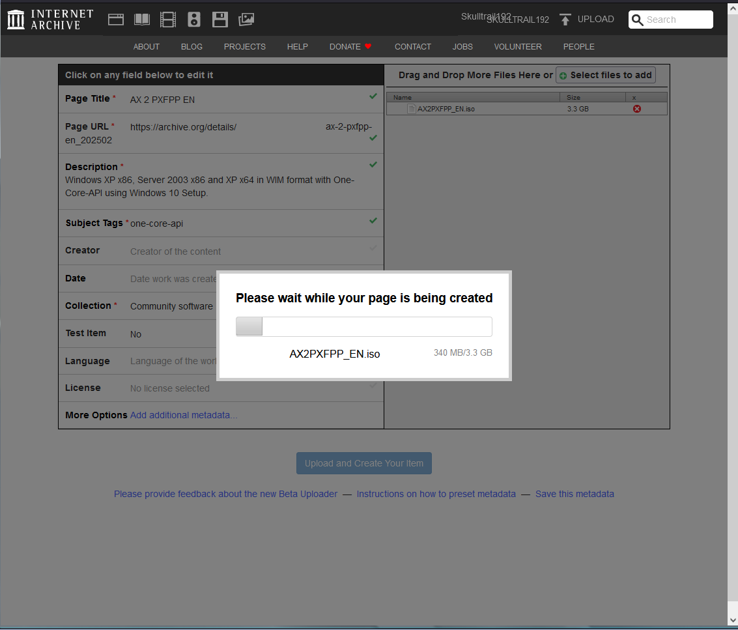
Task: Open Instructions on how to preset metadata
Action: (436, 494)
